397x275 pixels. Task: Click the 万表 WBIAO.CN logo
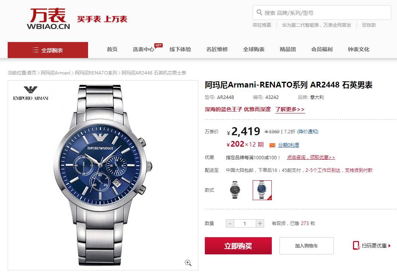pos(48,19)
